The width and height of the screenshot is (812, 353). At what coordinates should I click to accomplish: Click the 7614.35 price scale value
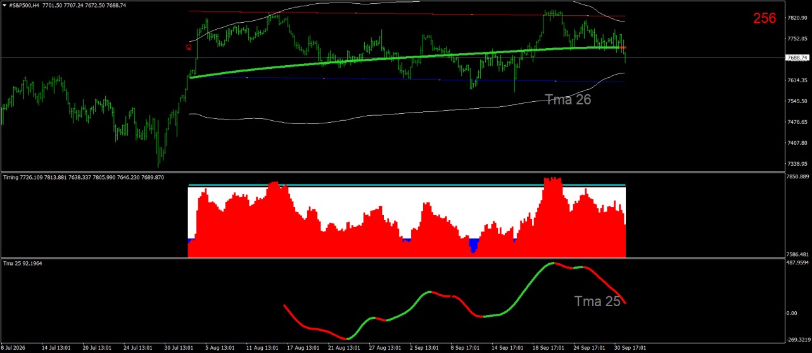coord(797,80)
